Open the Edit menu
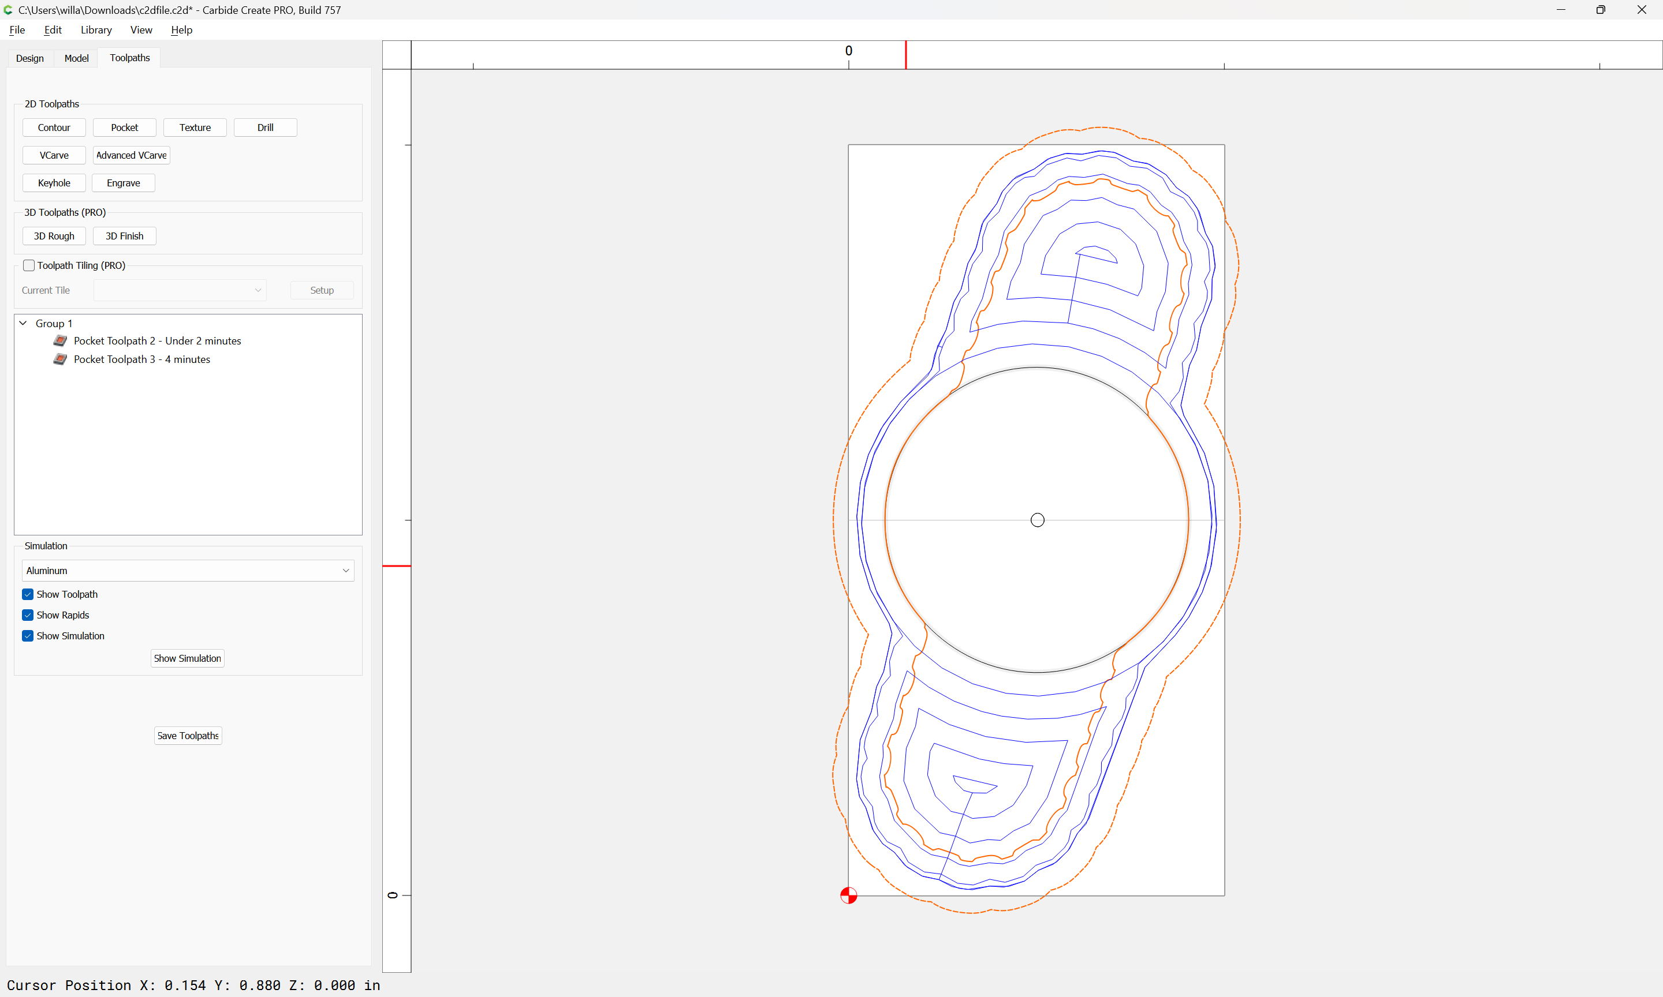 coord(53,29)
